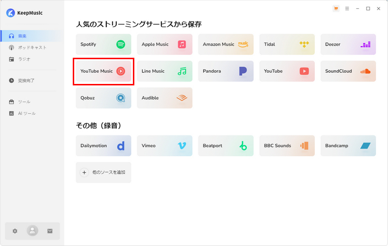This screenshot has width=388, height=246.
Task: Open the Deezer card
Action: coord(348,44)
